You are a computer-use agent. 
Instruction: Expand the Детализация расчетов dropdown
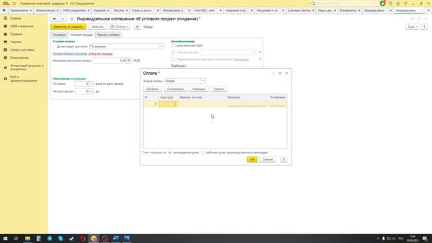pyautogui.click(x=161, y=47)
